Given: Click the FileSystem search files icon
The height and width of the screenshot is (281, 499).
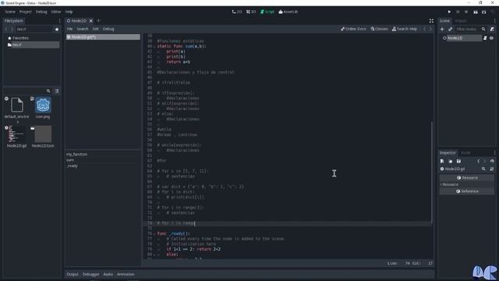Looking at the screenshot, I should point(48,91).
